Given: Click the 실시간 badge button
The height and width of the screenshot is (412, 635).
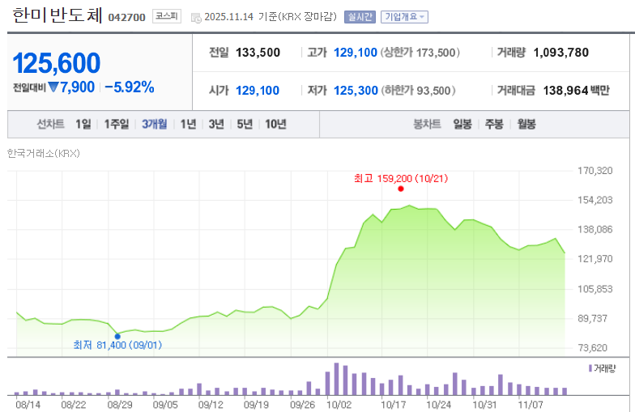Looking at the screenshot, I should click(360, 16).
